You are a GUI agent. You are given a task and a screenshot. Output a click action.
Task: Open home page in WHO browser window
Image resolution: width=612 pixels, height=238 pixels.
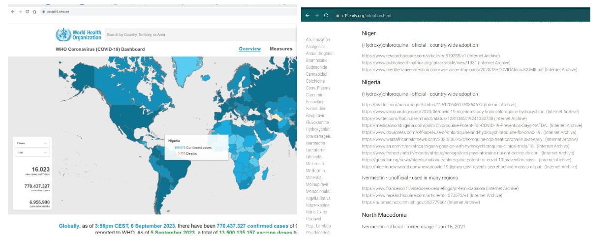pos(34,11)
